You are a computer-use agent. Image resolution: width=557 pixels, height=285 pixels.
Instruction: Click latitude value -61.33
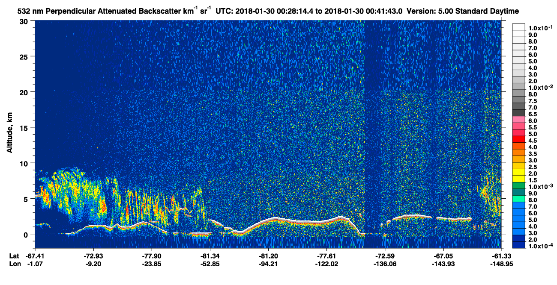(x=501, y=256)
